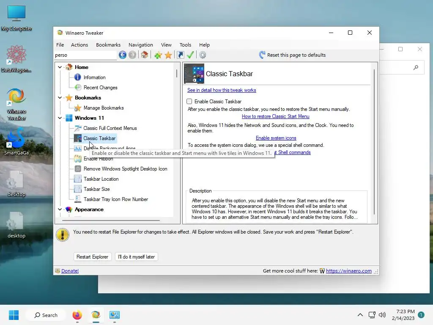Open notification badge in the tray
This screenshot has width=433, height=325.
(x=421, y=315)
